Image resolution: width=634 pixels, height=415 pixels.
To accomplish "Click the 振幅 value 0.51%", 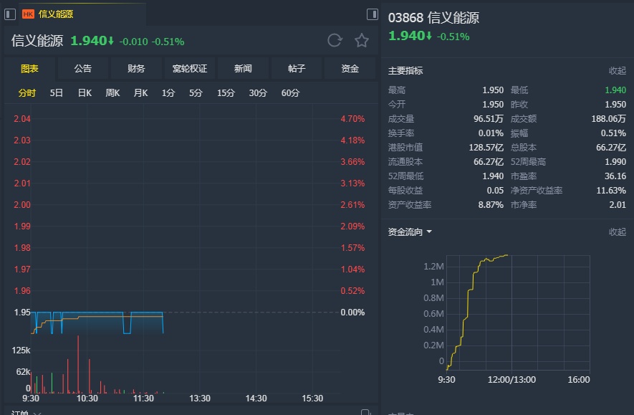I will point(613,133).
